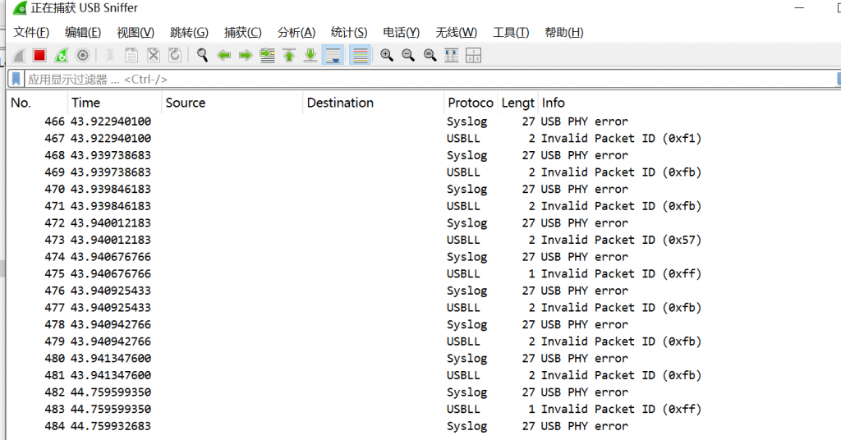The image size is (841, 440).
Task: Stop the running capture with red square
Action: (39, 55)
